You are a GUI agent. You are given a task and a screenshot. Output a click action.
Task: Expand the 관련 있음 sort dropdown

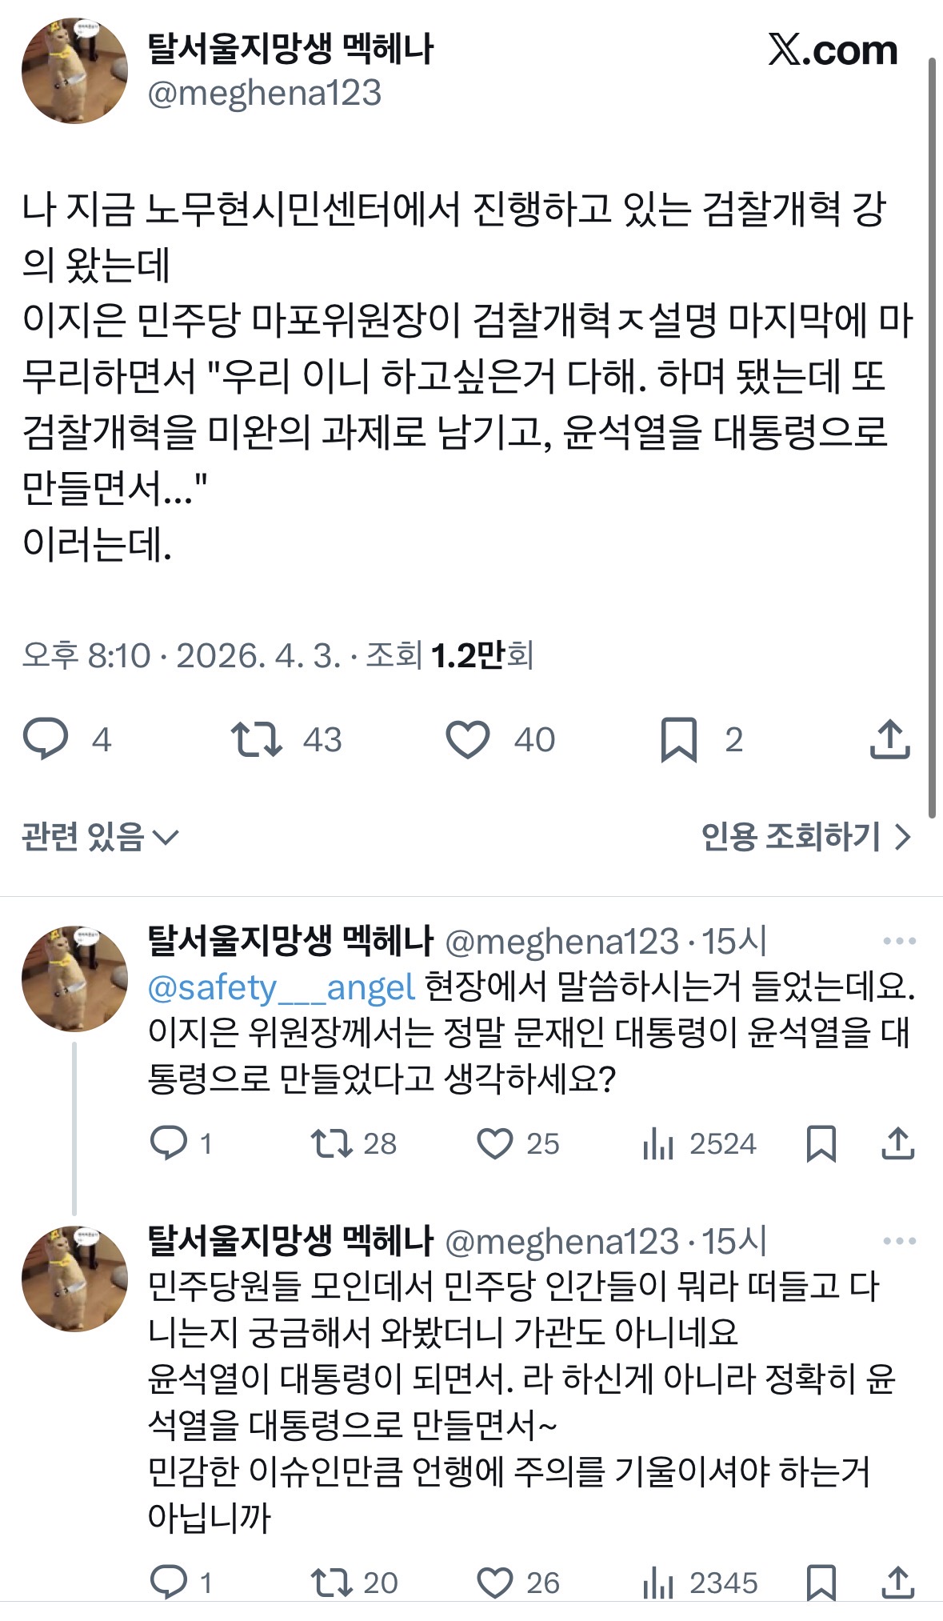(x=100, y=837)
